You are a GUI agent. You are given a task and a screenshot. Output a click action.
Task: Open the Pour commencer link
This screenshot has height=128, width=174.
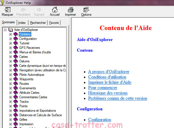(102, 88)
